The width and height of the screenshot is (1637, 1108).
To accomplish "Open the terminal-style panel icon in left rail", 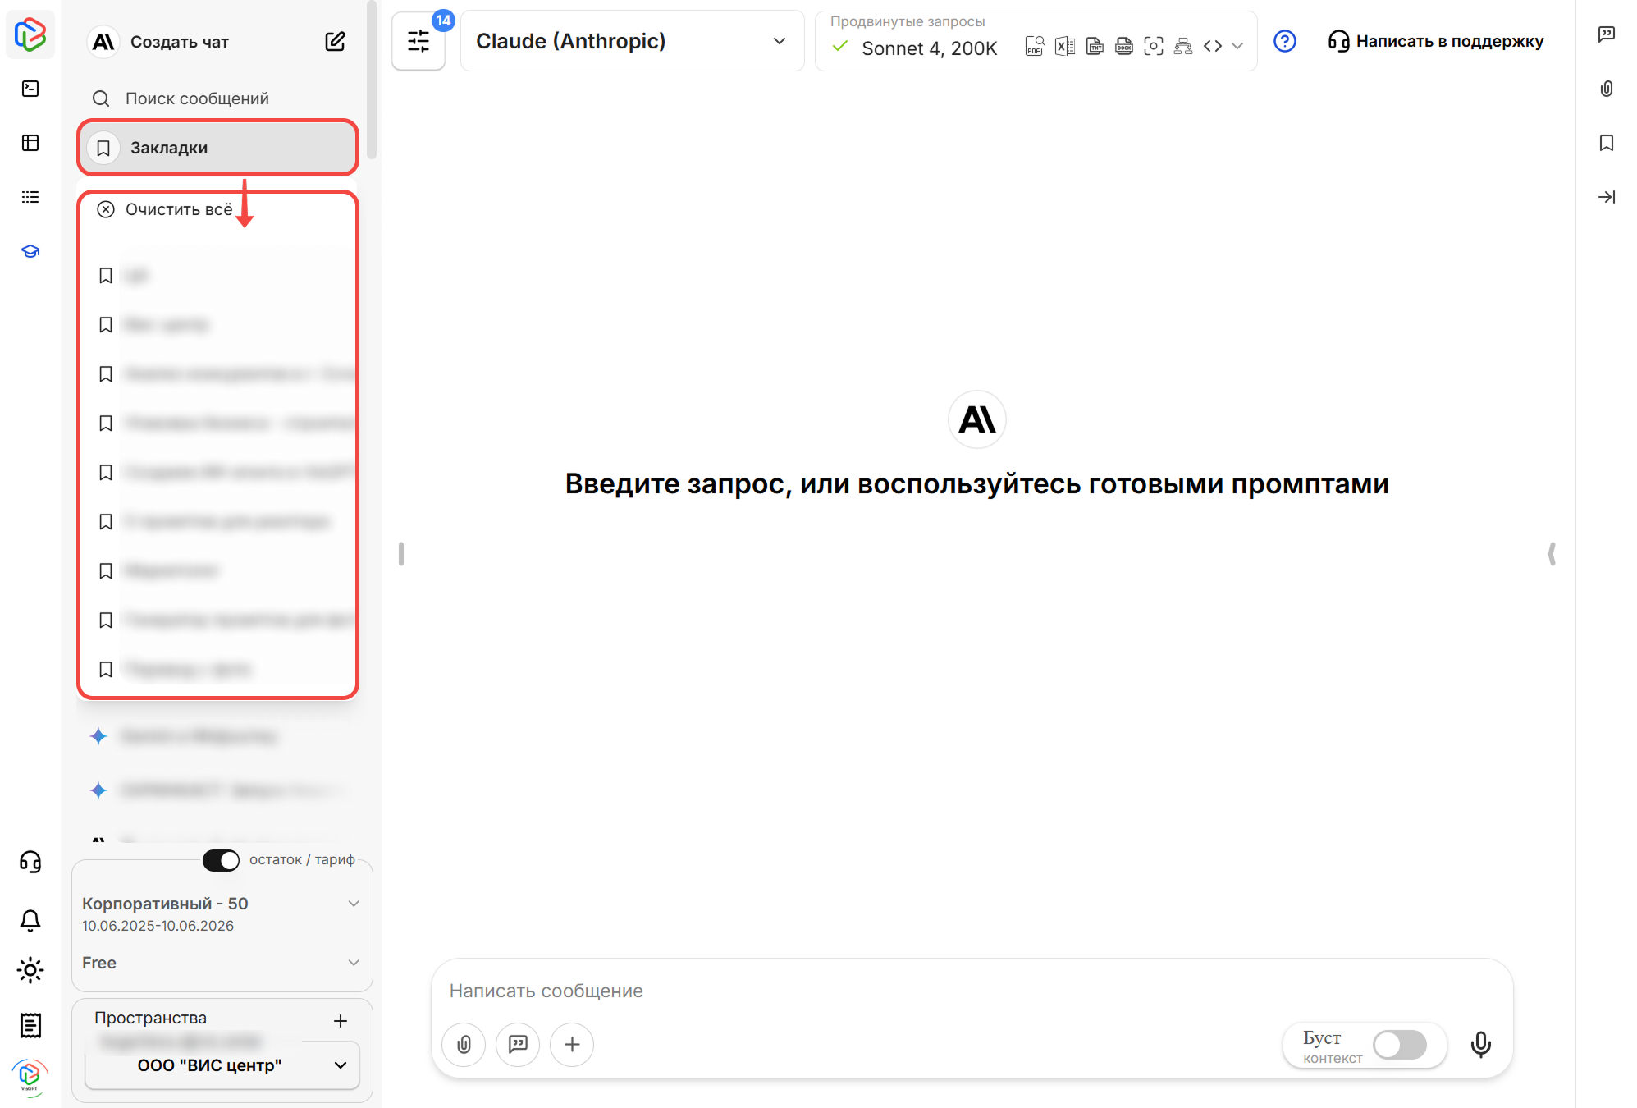I will 30,89.
